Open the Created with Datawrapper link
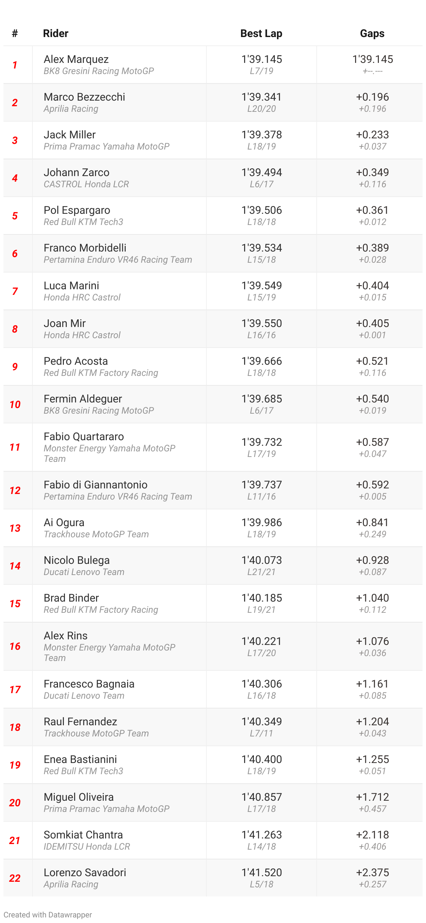The height and width of the screenshot is (923, 426). coord(47,914)
